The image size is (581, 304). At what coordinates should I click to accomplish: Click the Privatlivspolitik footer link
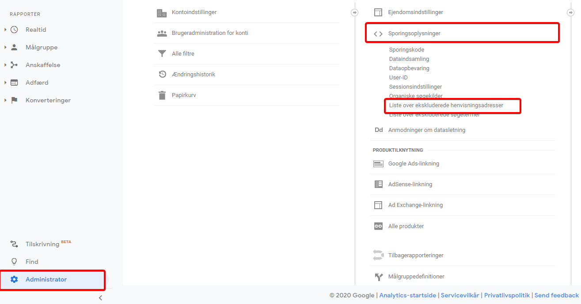(x=507, y=295)
